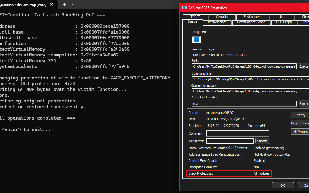Click inside the Current directory field
Image resolution: width=309 pixels, height=193 pixels.
pyautogui.click(x=250, y=91)
